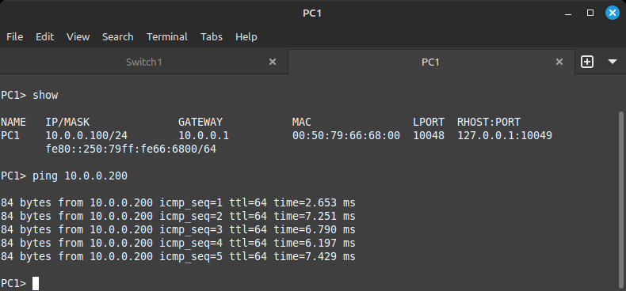Open the Edit menu
This screenshot has width=626, height=291.
tap(44, 36)
